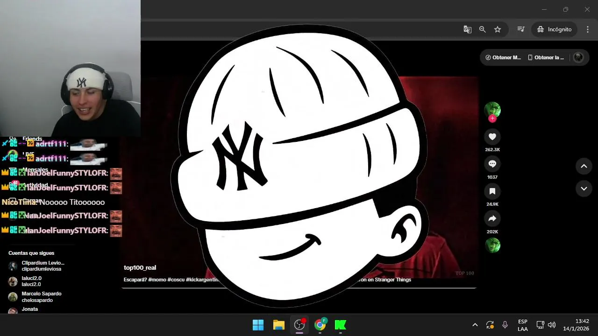Open the zoom magnifier icon in the address bar

click(x=483, y=29)
